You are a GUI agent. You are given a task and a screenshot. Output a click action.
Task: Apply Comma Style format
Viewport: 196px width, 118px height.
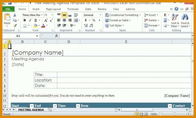(x=99, y=20)
